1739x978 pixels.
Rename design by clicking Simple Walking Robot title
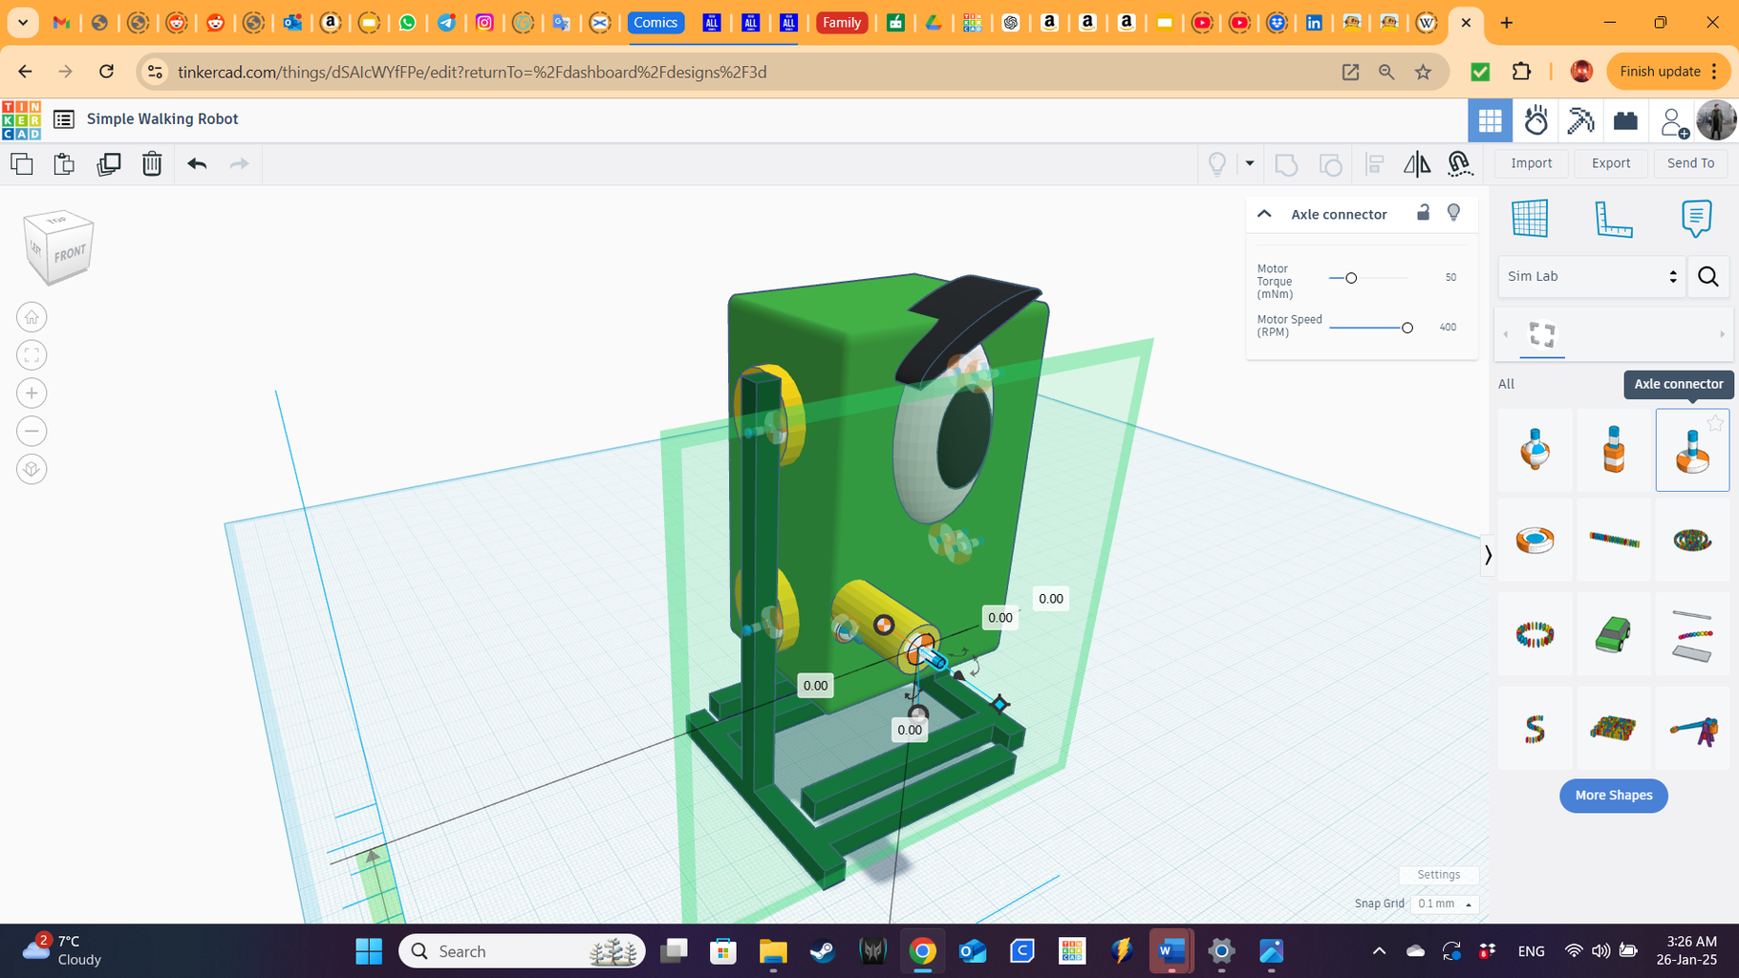pyautogui.click(x=162, y=118)
